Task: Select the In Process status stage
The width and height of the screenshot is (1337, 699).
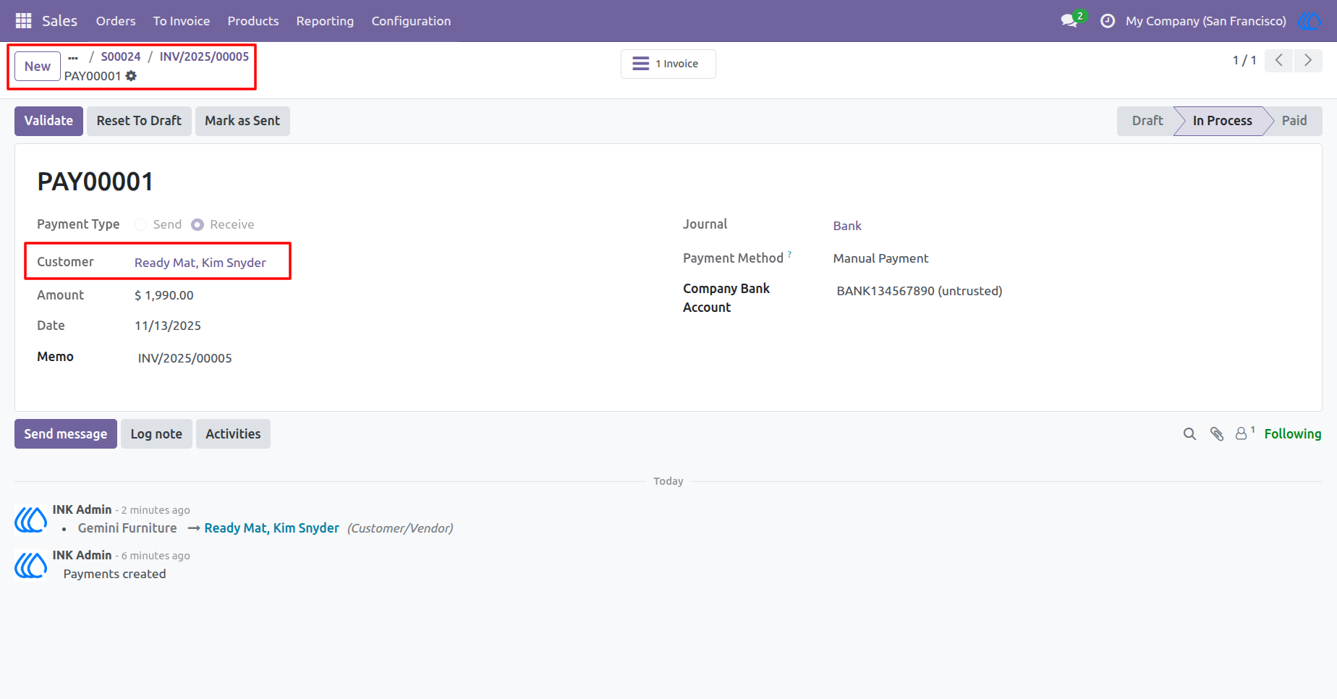Action: pyautogui.click(x=1223, y=121)
